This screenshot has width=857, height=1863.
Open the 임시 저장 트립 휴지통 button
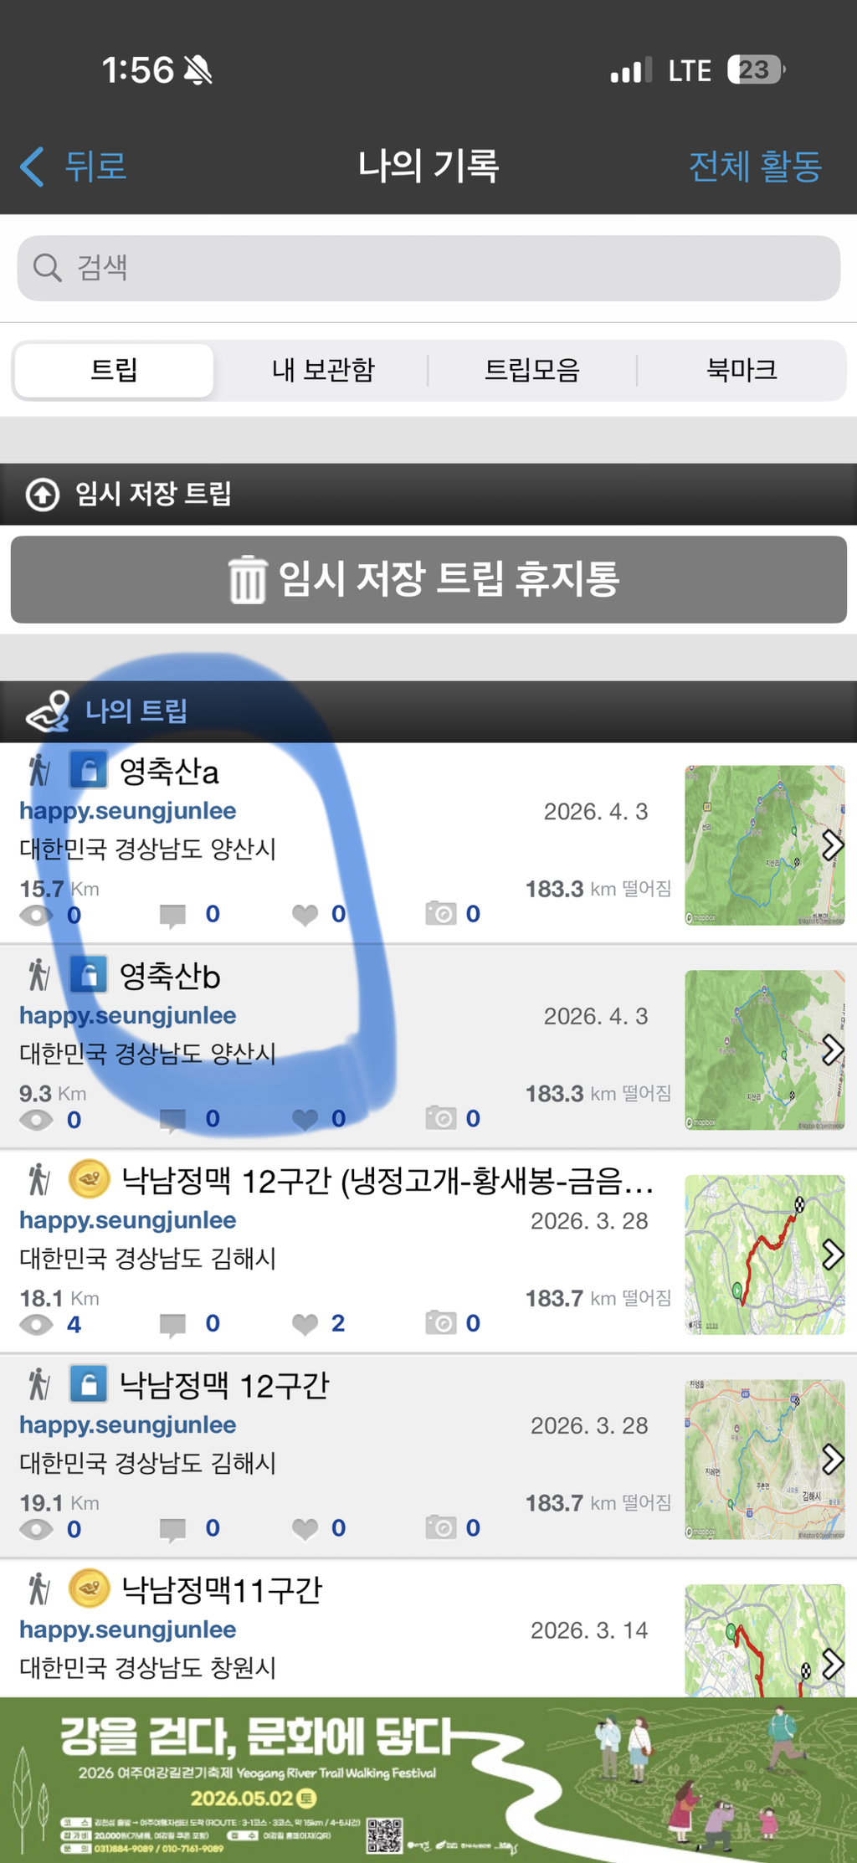428,579
